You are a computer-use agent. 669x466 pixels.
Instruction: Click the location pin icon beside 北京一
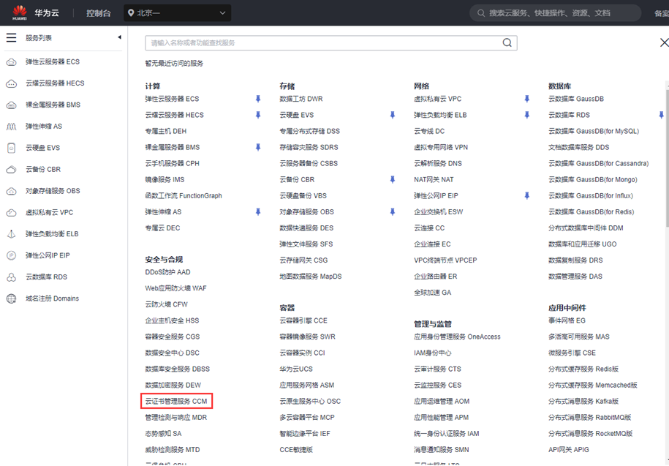132,13
